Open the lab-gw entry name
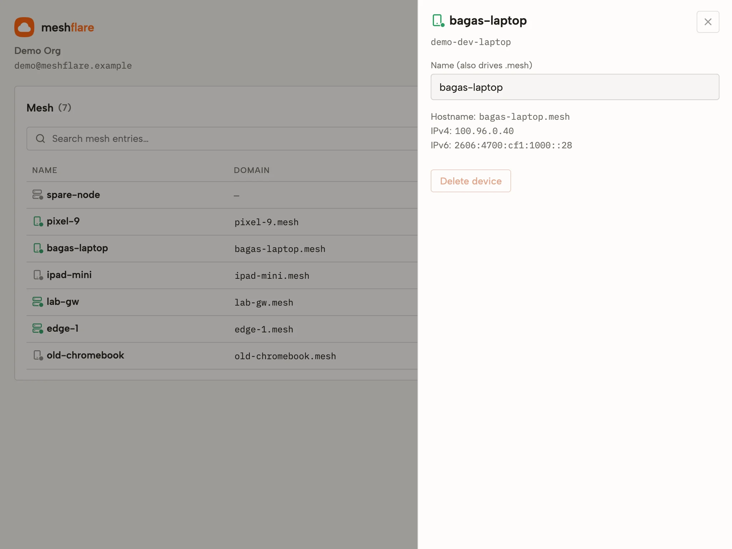Viewport: 732px width, 549px height. [63, 302]
